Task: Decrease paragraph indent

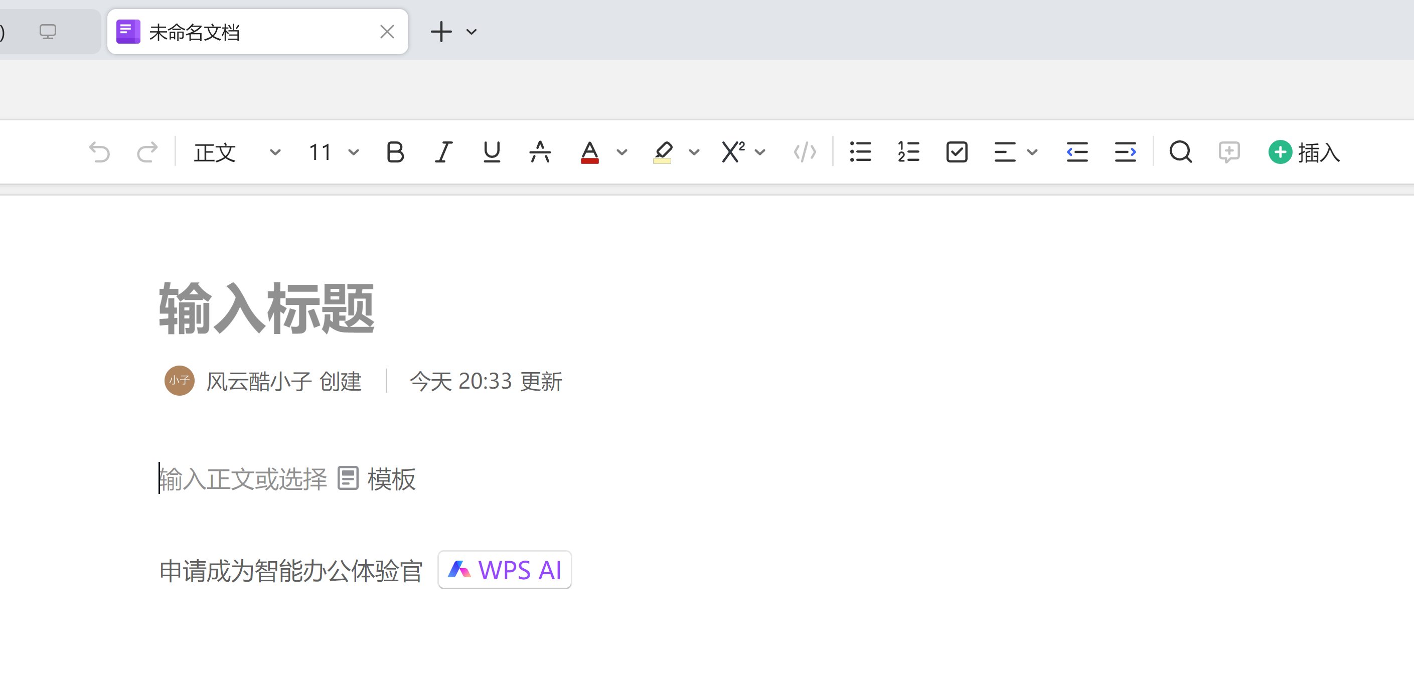Action: tap(1077, 152)
